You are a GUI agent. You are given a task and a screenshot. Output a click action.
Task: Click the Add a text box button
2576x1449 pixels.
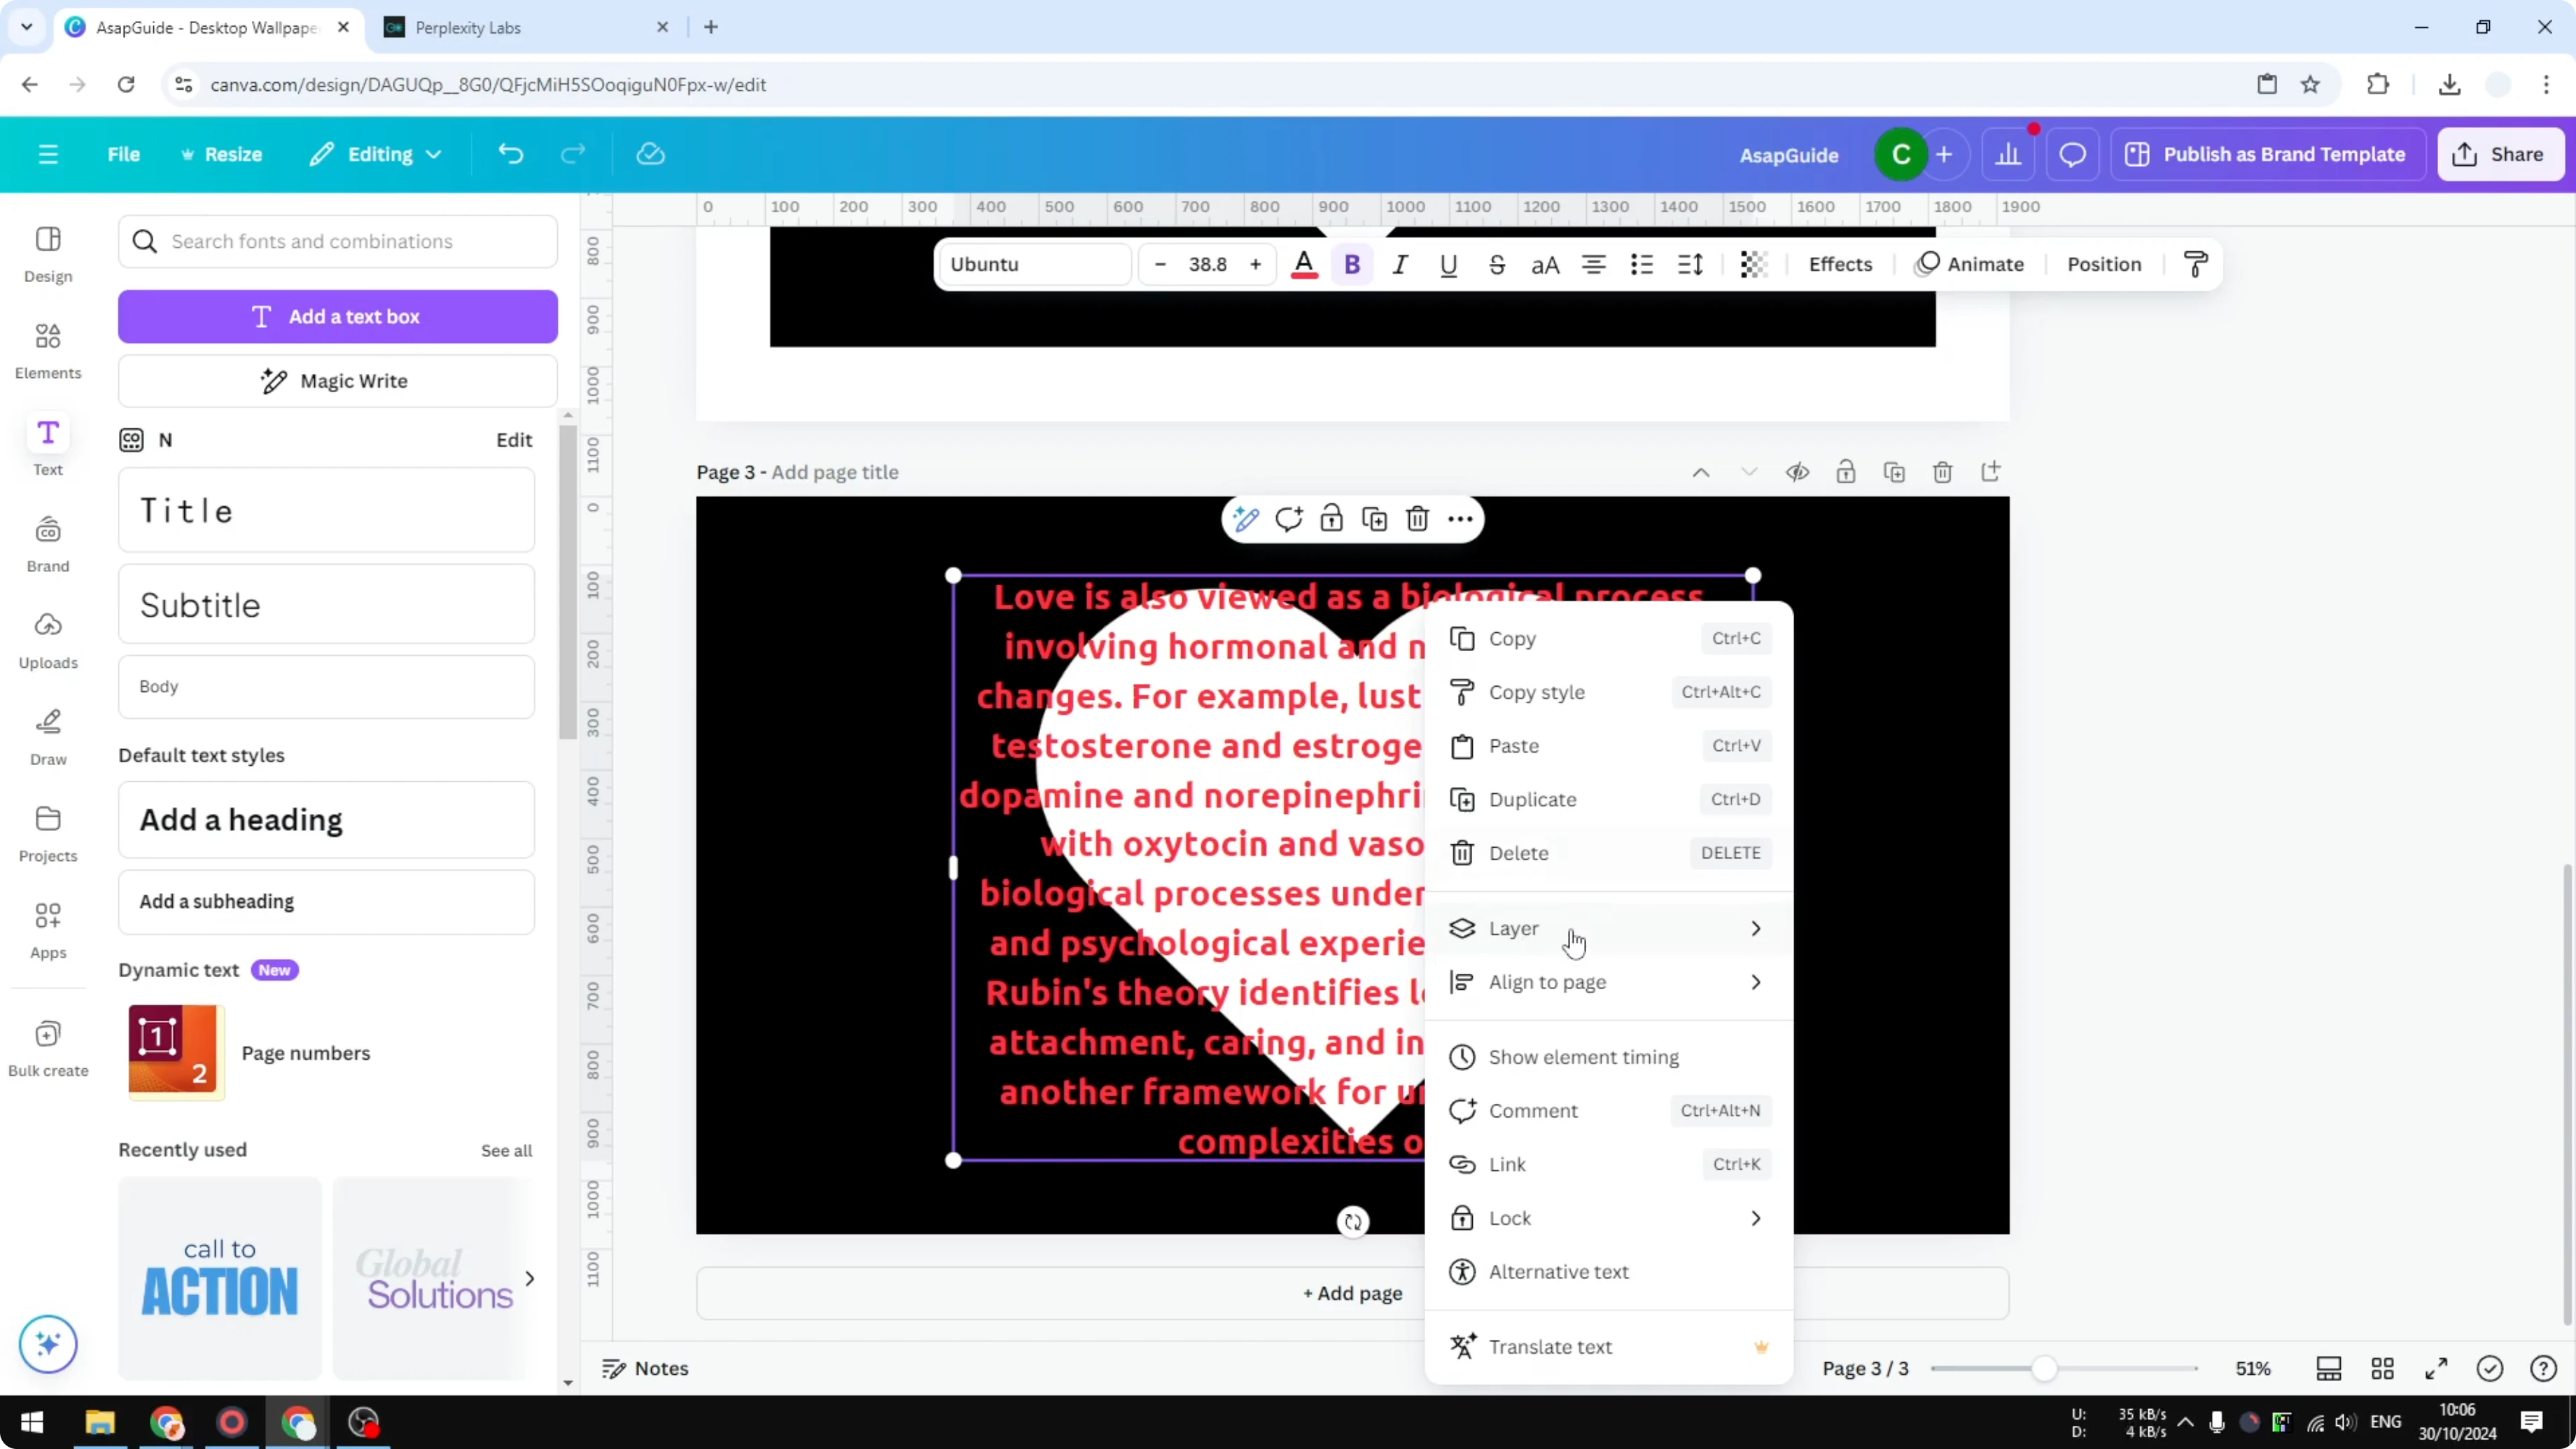[338, 316]
